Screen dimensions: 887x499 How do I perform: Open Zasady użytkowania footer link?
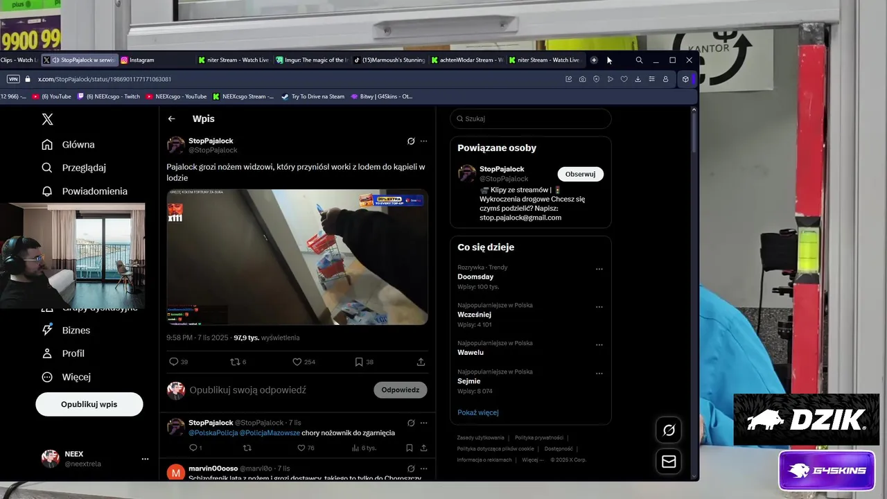(481, 438)
